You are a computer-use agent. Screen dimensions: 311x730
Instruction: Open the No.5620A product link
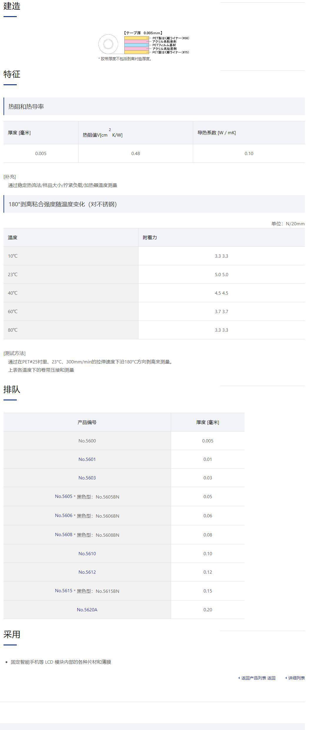tap(87, 610)
